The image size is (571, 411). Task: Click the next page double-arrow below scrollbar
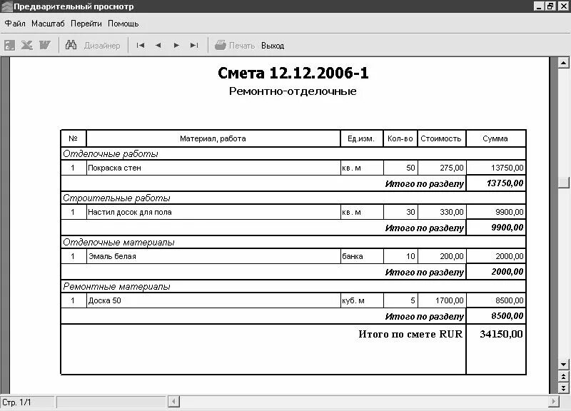click(563, 387)
